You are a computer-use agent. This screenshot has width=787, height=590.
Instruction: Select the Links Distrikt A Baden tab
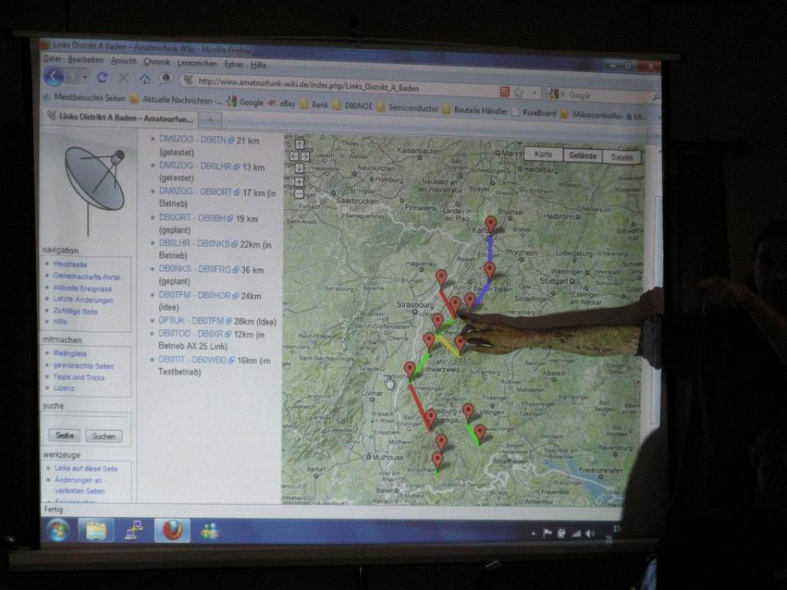[121, 118]
